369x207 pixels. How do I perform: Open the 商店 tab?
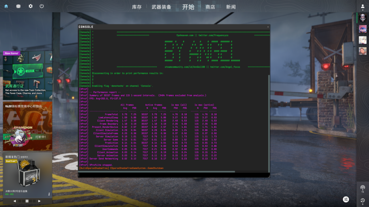210,7
